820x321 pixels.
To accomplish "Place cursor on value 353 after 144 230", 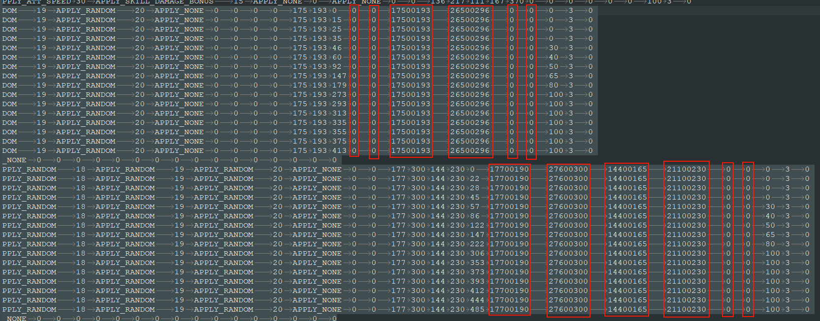I will 477,263.
